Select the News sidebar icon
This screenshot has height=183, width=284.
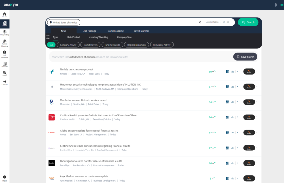coord(5,24)
